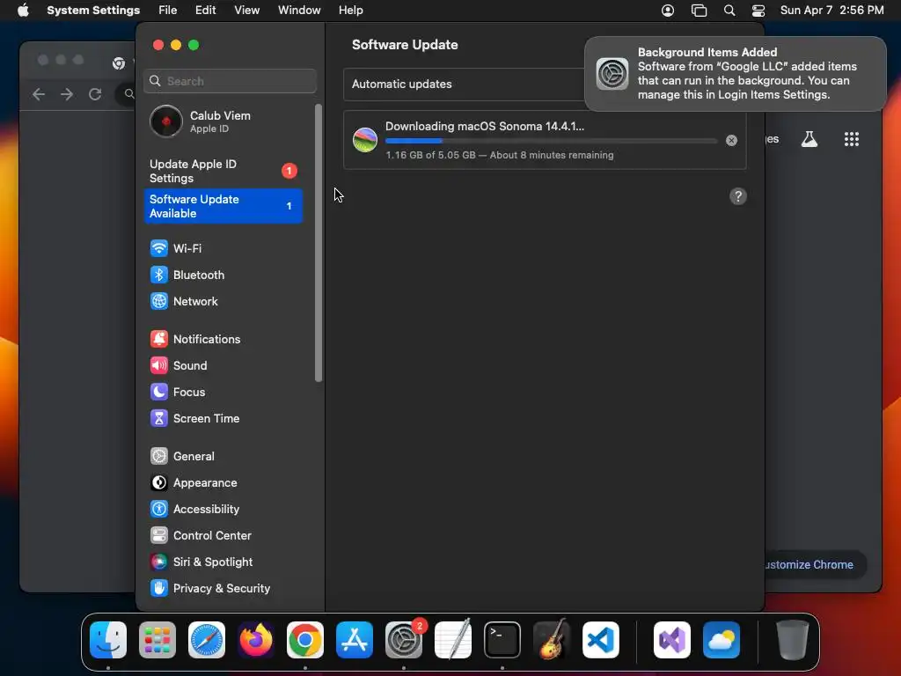901x676 pixels.
Task: Select Focus in the sidebar
Action: pyautogui.click(x=223, y=392)
